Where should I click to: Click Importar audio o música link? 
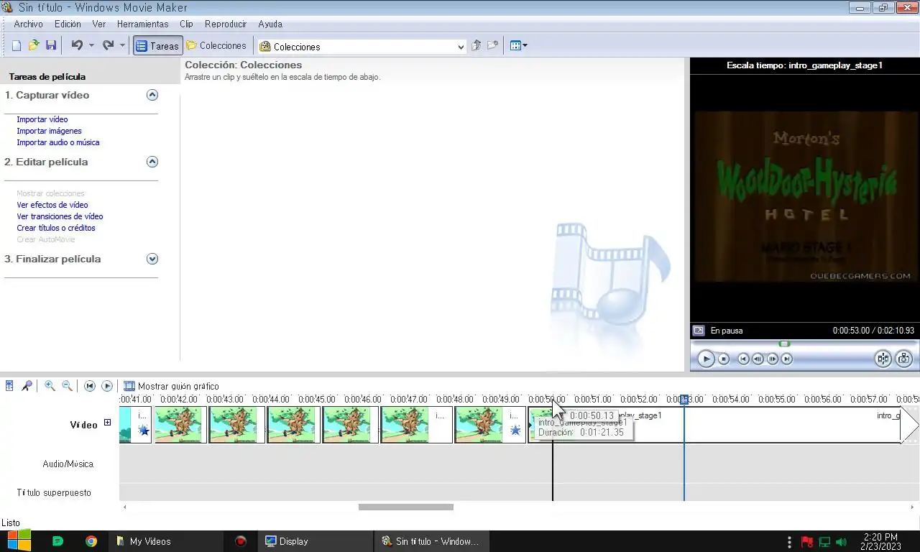[58, 142]
